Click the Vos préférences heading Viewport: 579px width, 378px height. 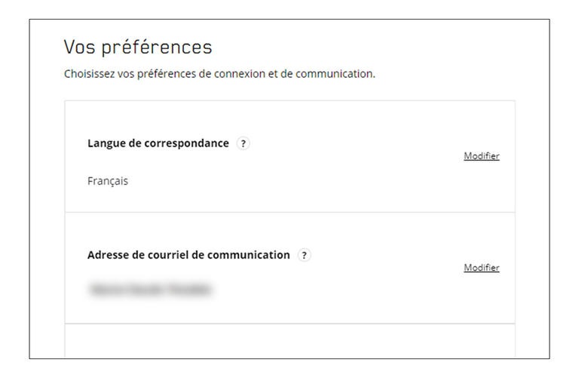point(138,48)
